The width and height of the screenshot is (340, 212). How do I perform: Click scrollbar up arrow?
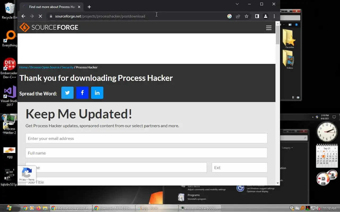pyautogui.click(x=278, y=23)
